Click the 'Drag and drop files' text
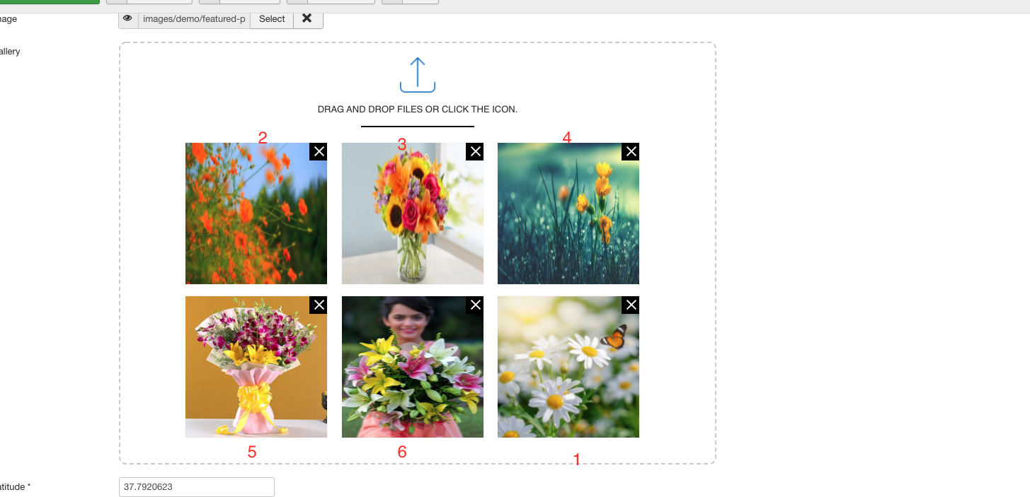Image resolution: width=1030 pixels, height=497 pixels. click(x=417, y=110)
